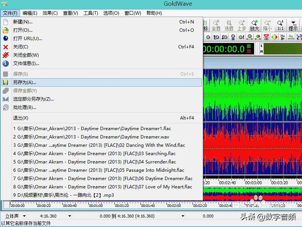Click the 全显 show-all view icon
The height and width of the screenshot is (227, 302).
click(216, 26)
